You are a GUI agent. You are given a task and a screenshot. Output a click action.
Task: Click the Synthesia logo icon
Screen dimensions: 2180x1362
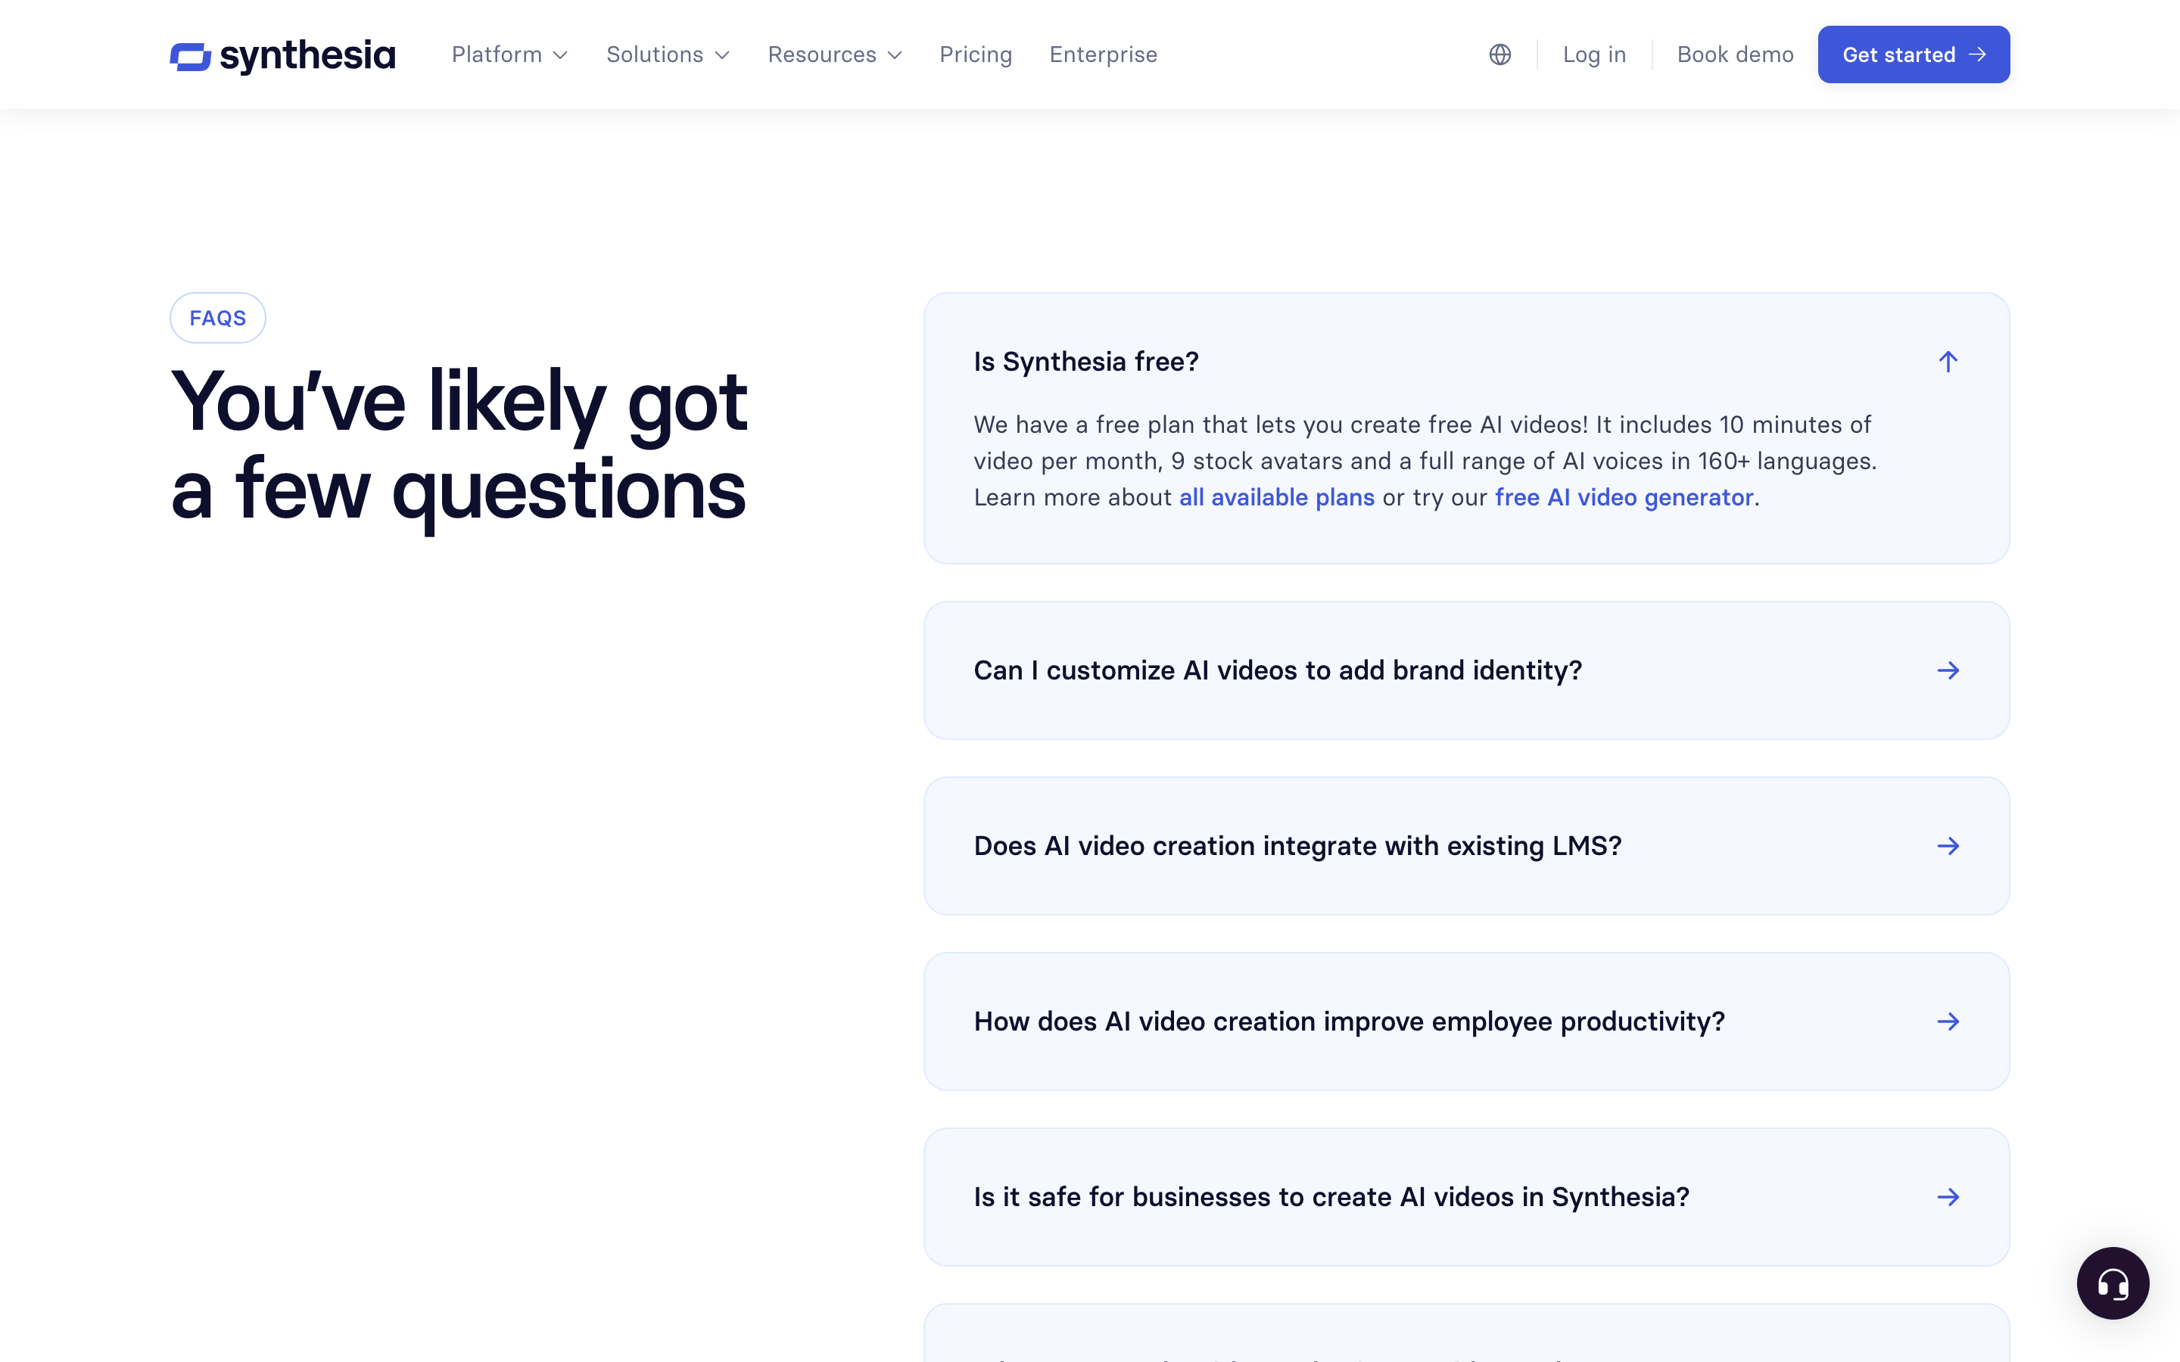pos(190,56)
